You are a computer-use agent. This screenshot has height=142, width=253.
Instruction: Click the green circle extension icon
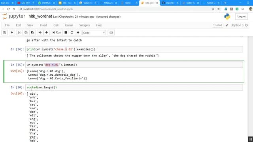[237, 9]
